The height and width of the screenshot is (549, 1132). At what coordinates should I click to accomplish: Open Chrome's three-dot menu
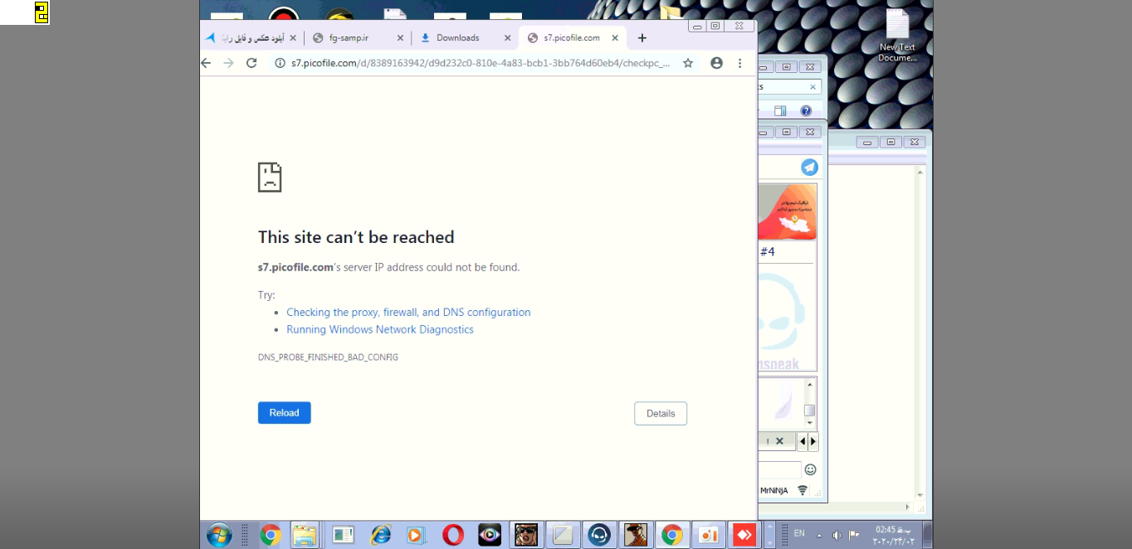pyautogui.click(x=740, y=63)
